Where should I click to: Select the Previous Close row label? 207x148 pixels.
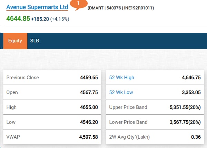click(22, 78)
